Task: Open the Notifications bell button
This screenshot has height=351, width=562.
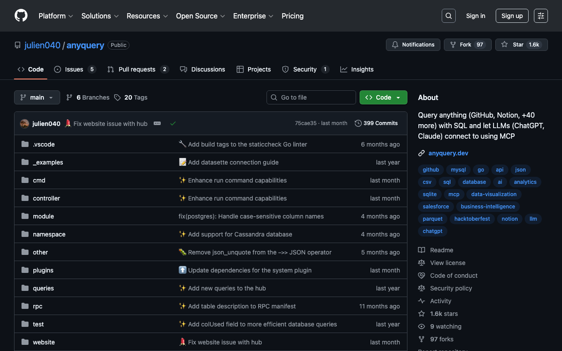Action: (413, 45)
